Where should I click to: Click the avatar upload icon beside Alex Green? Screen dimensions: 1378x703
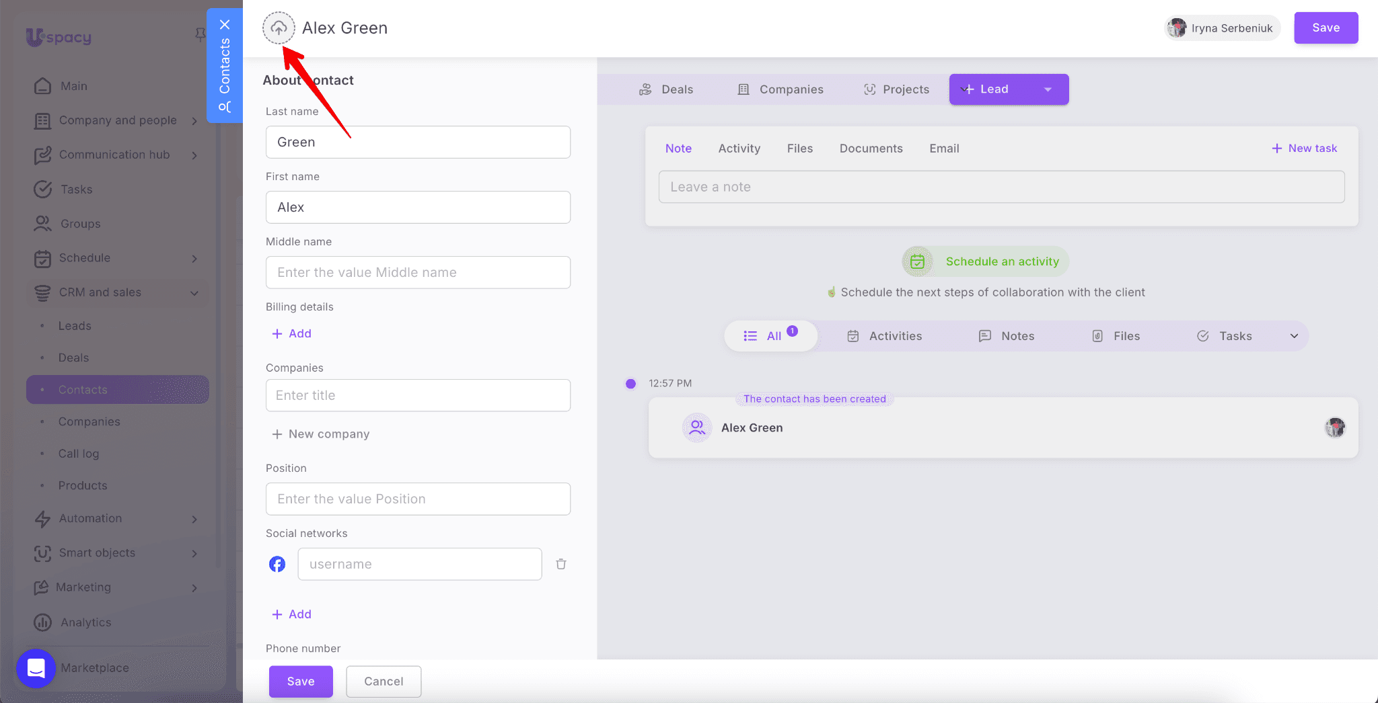tap(279, 28)
